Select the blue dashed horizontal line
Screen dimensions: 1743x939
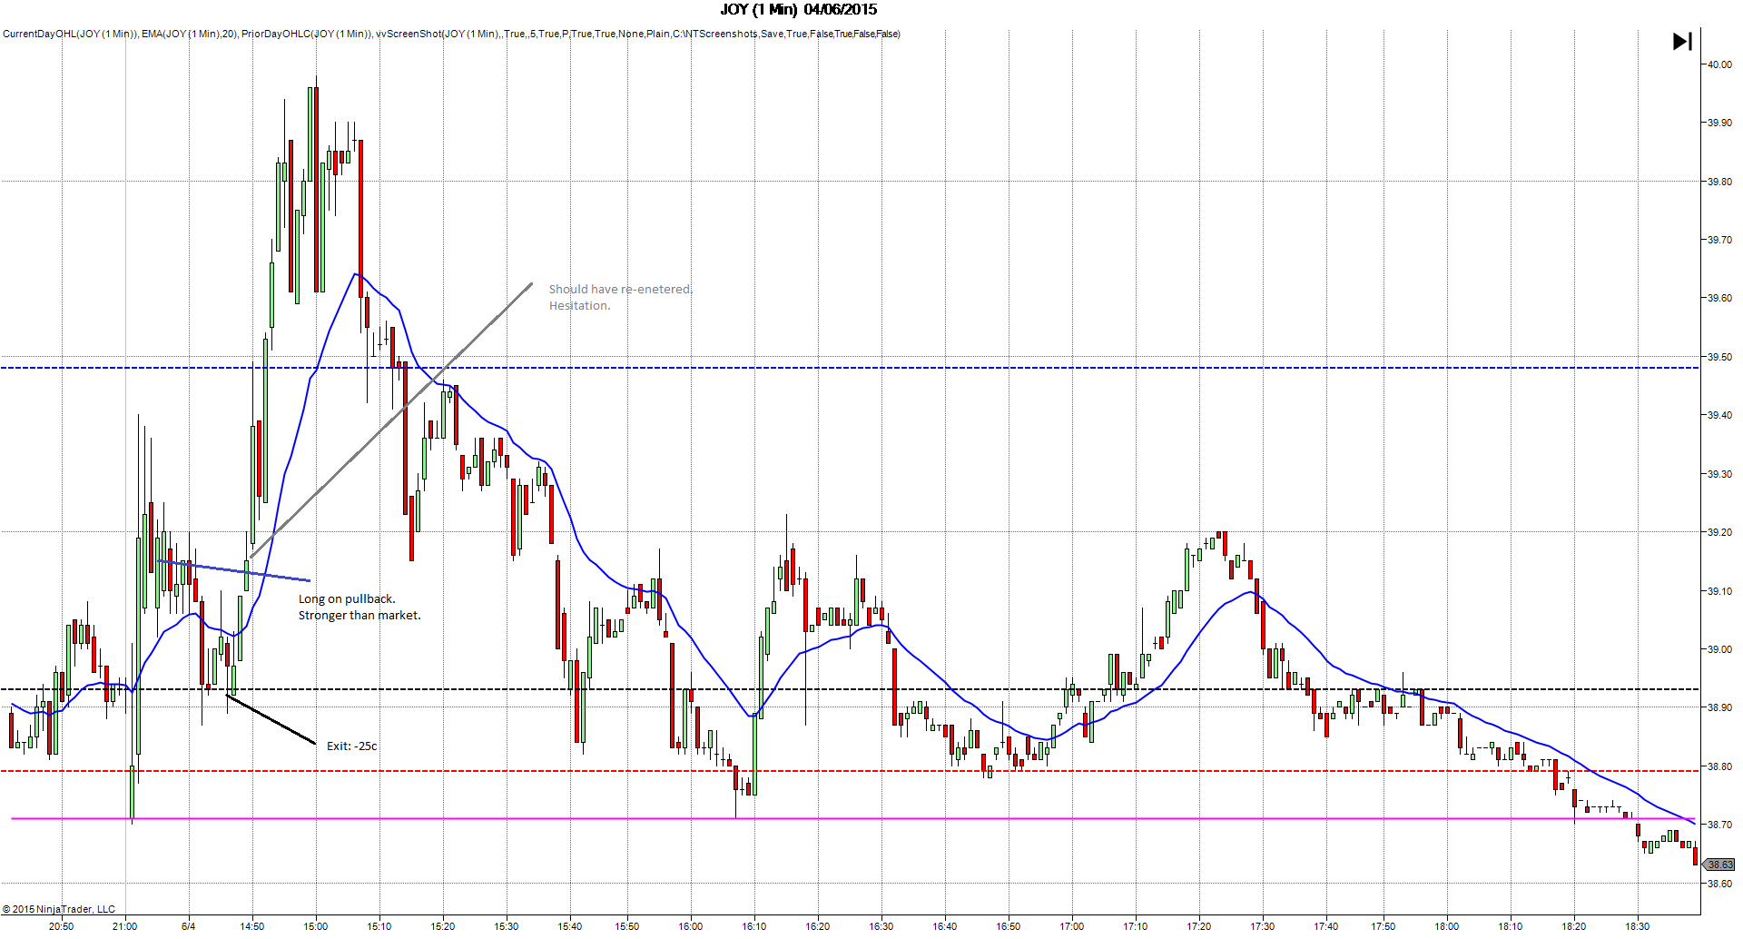click(850, 368)
